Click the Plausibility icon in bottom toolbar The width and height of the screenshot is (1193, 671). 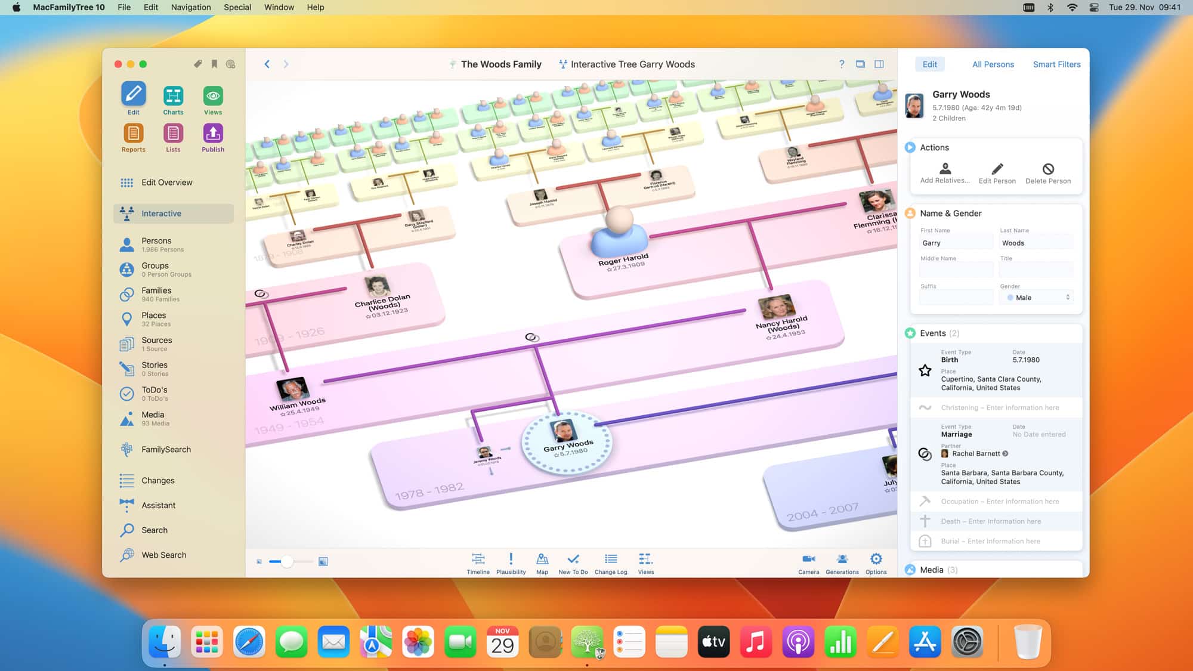[x=511, y=559]
